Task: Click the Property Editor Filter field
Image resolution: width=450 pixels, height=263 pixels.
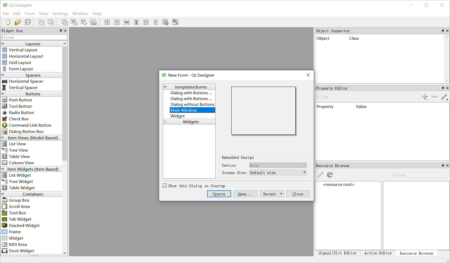Action: tap(368, 97)
